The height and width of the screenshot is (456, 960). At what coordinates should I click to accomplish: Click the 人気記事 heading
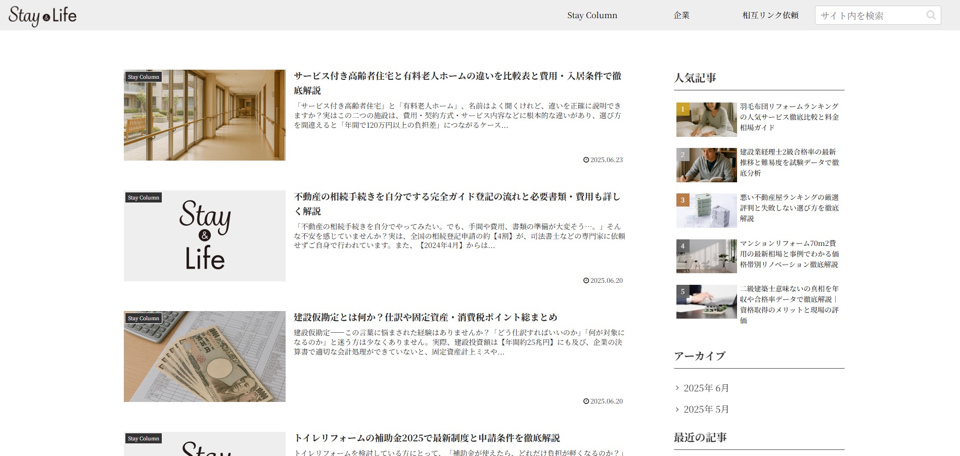[x=695, y=78]
